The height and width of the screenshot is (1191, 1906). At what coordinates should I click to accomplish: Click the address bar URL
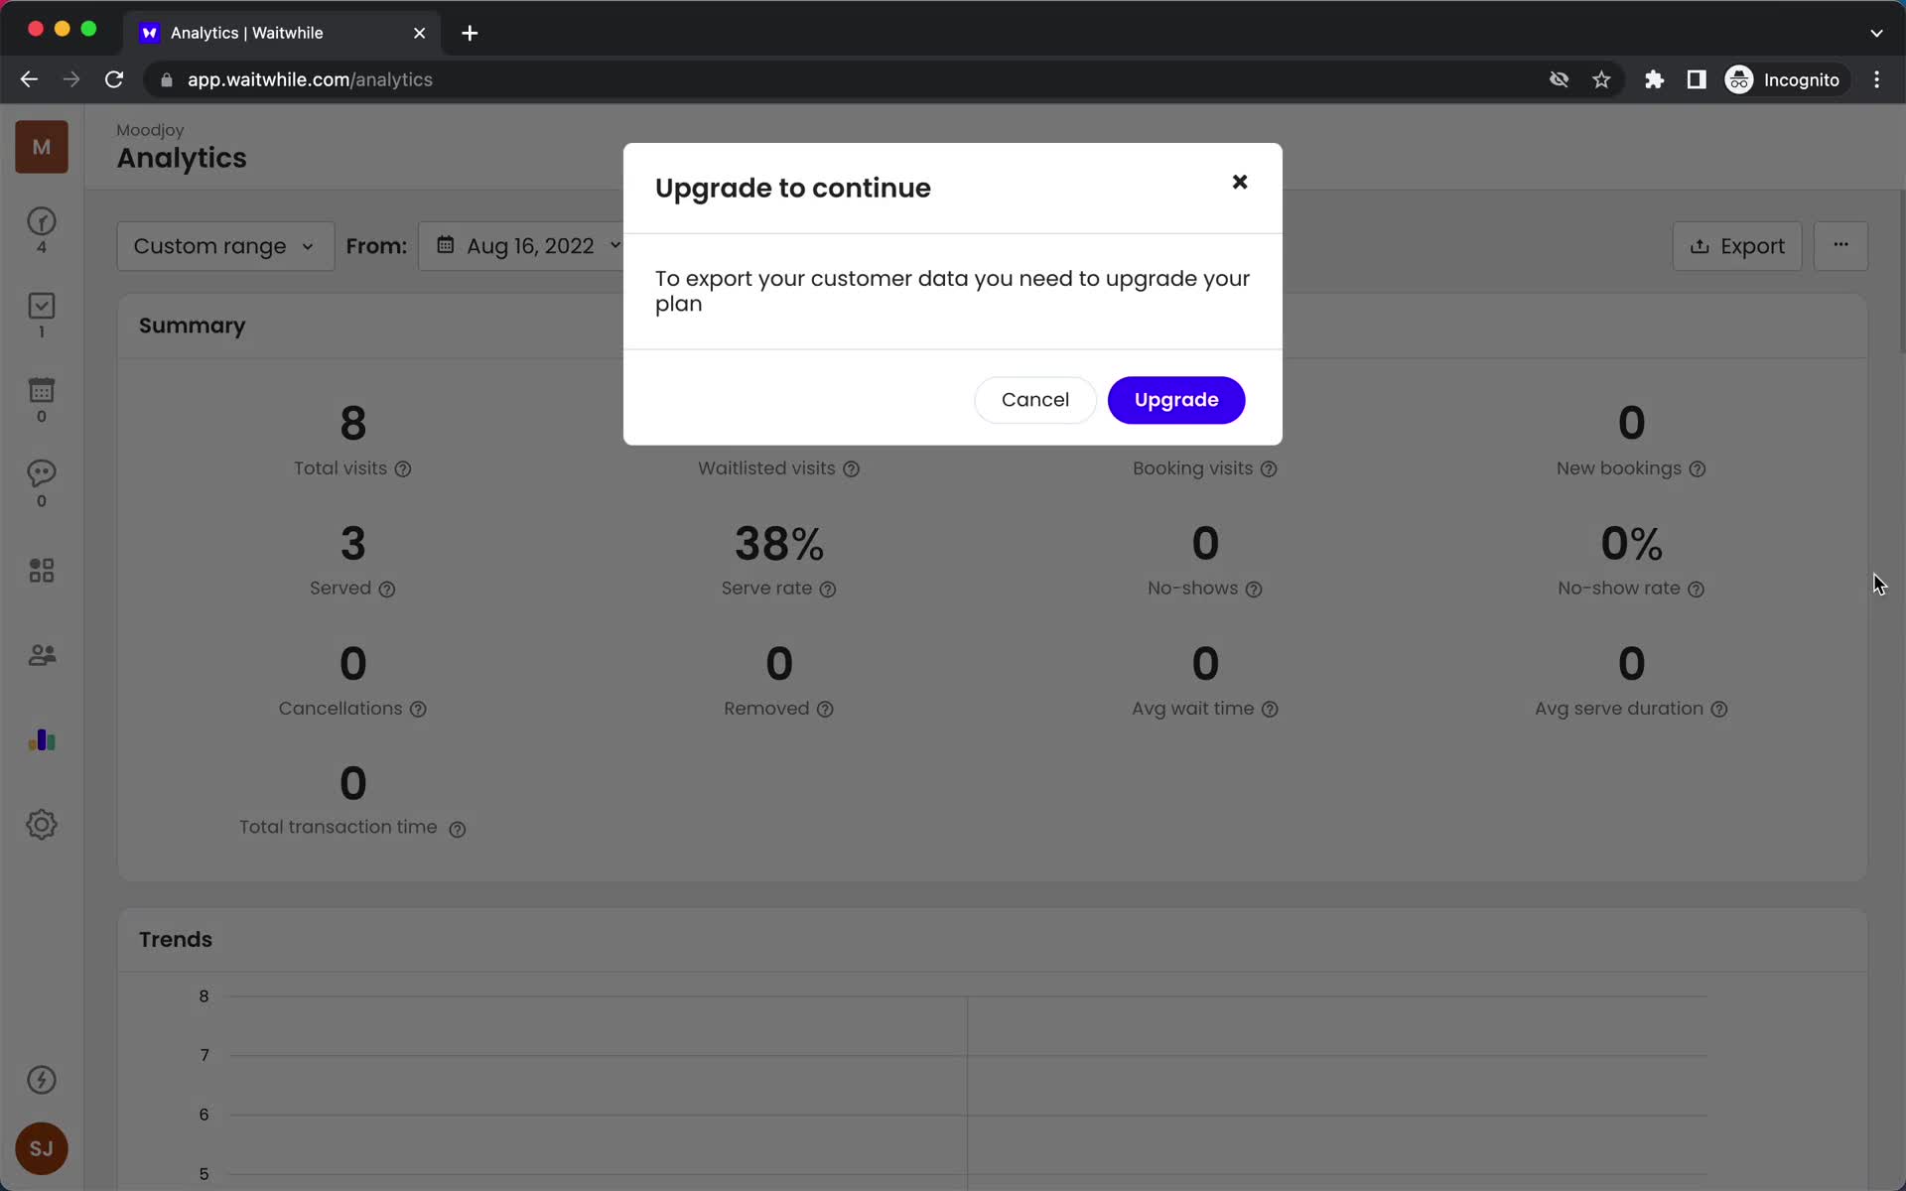310,79
